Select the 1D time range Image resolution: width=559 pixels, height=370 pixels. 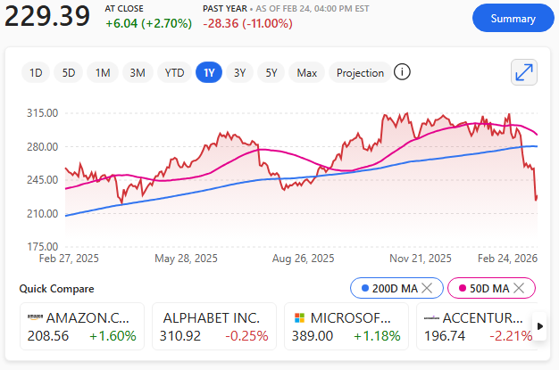coord(36,73)
